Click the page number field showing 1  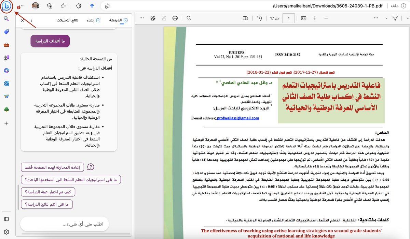click(288, 18)
